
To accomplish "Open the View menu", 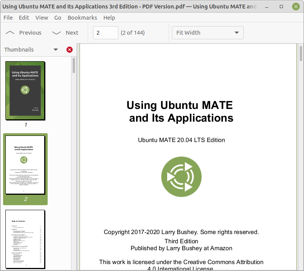I will tap(42, 18).
